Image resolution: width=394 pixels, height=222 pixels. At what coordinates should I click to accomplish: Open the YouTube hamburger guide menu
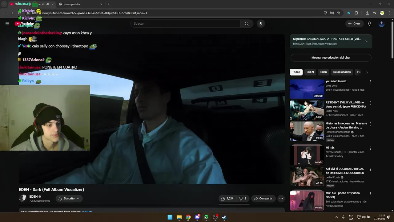[x=7, y=23]
